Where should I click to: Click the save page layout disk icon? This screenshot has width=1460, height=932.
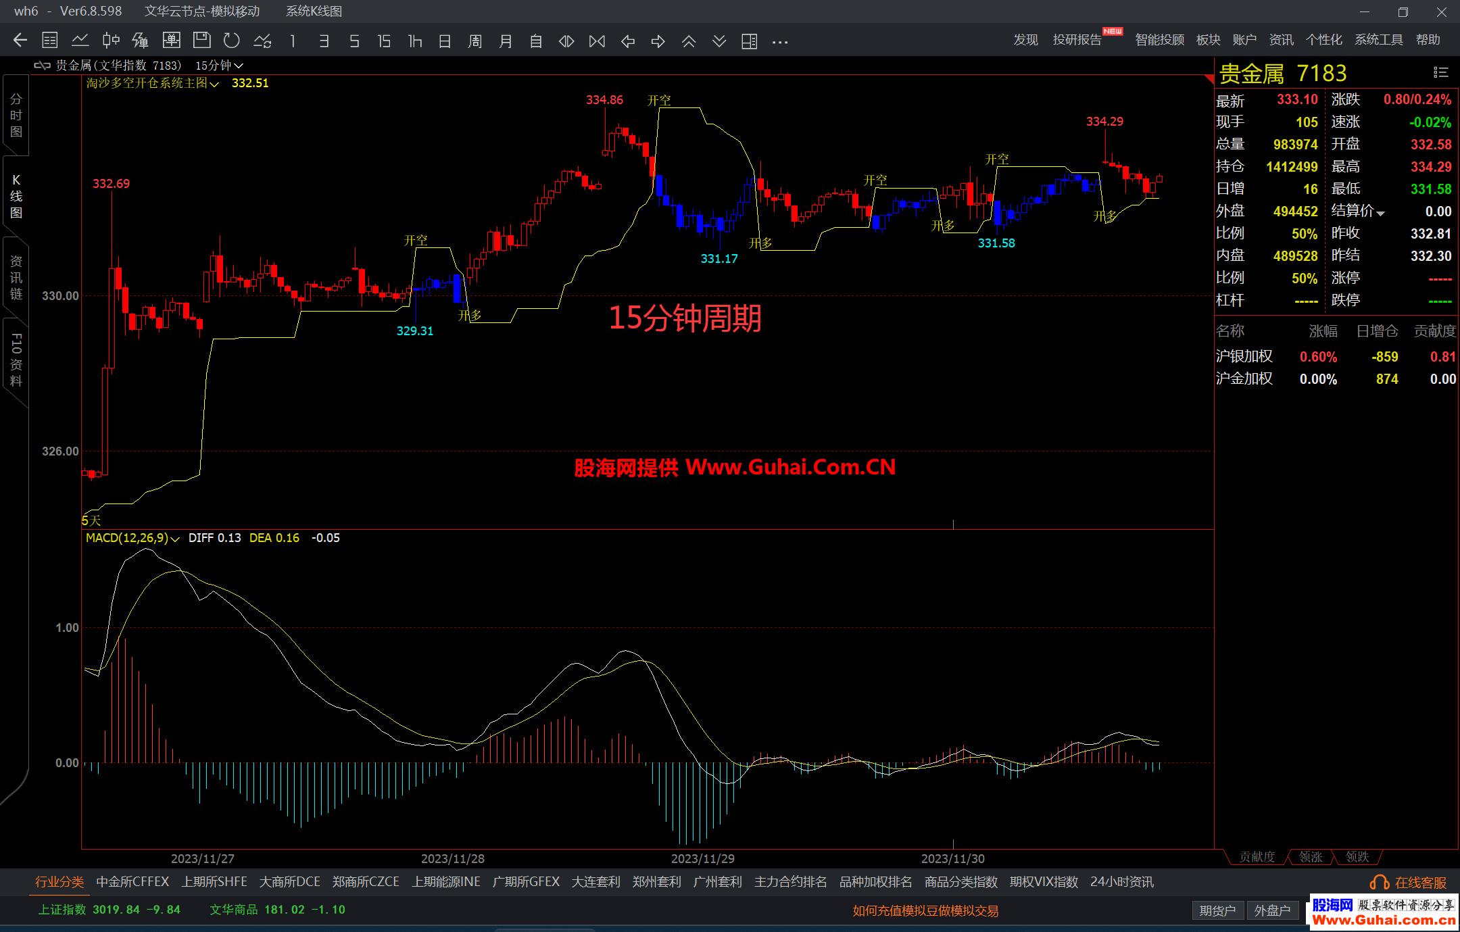(x=201, y=41)
